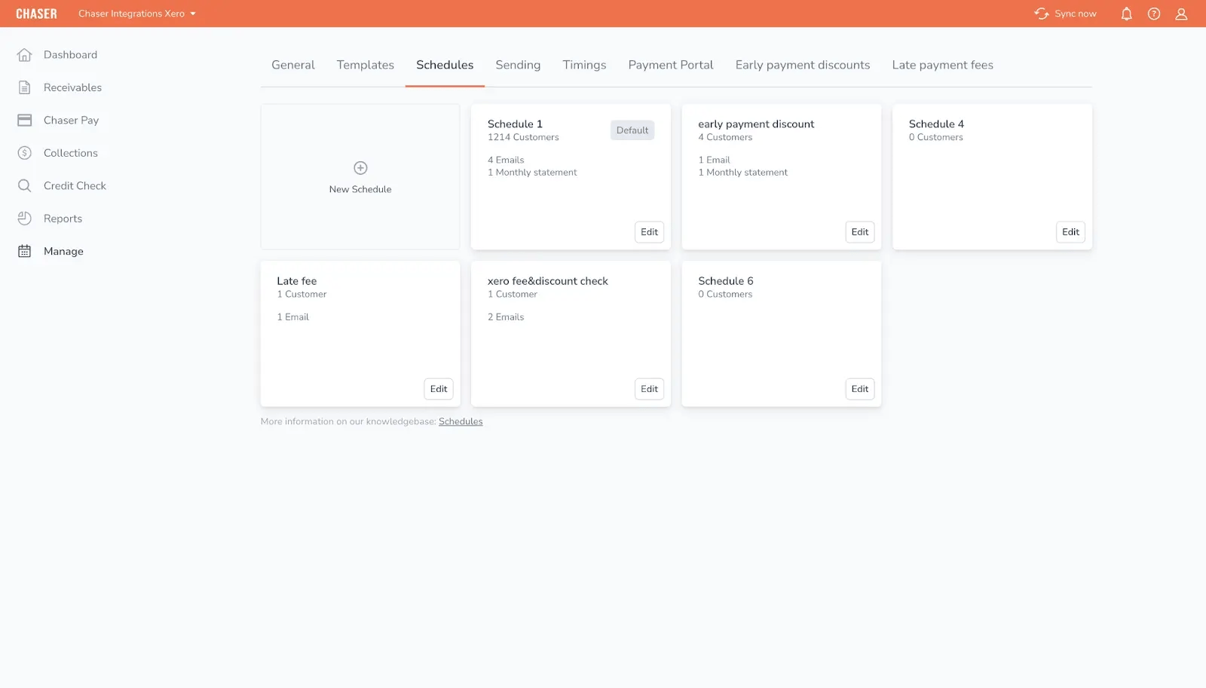1206x688 pixels.
Task: Open the notifications bell
Action: [x=1126, y=14]
